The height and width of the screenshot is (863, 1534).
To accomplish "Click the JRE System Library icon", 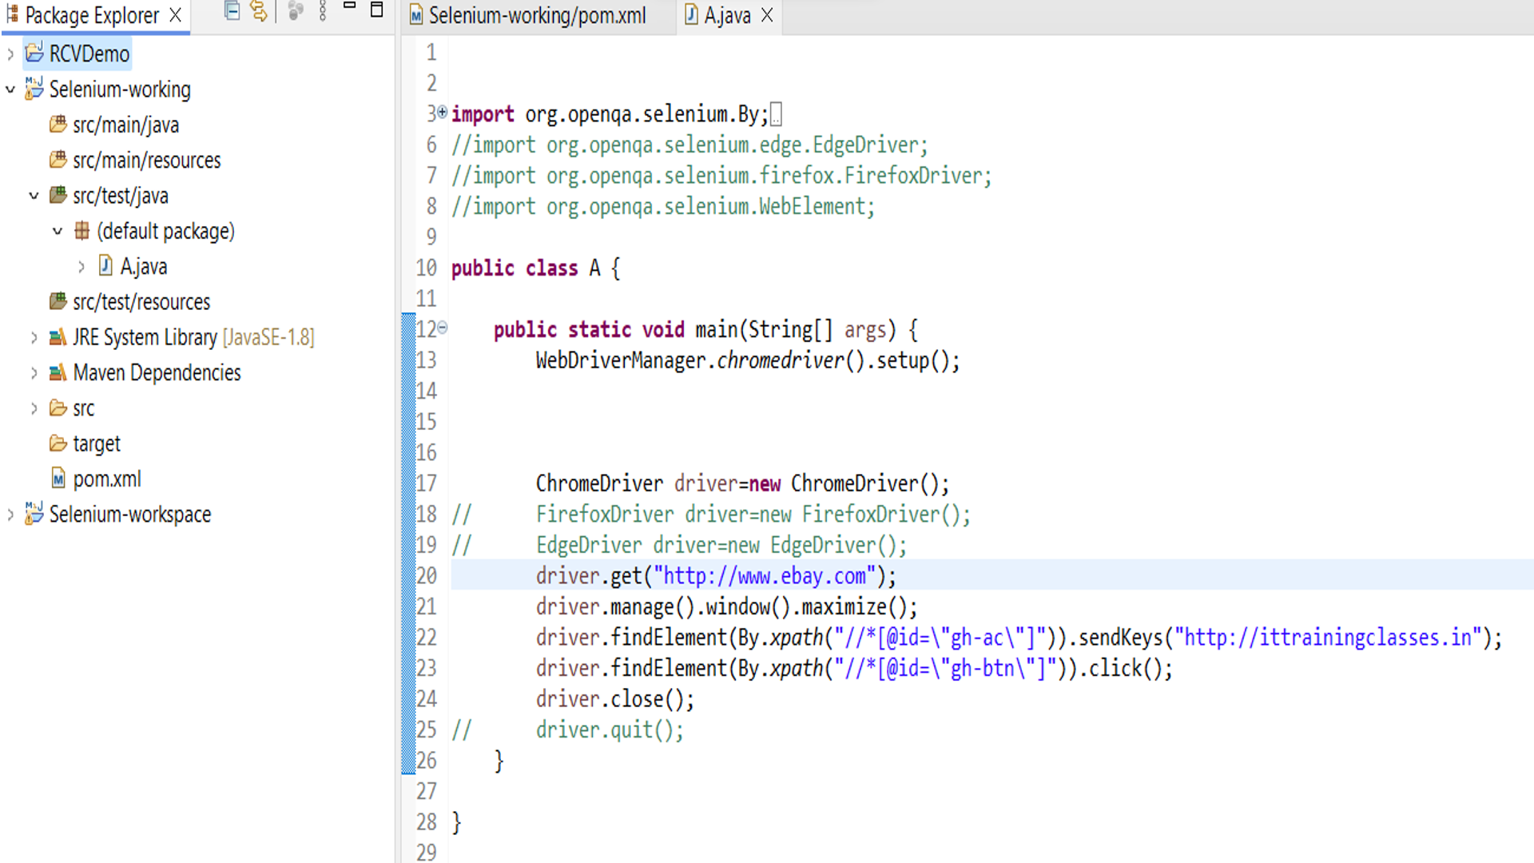I will click(x=57, y=336).
